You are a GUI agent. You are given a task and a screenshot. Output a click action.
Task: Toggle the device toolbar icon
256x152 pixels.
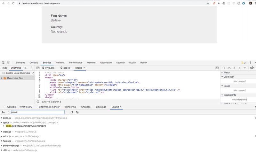(x=8, y=63)
